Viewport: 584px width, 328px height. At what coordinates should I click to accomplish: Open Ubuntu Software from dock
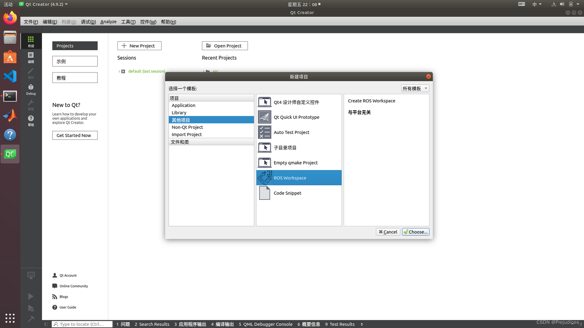10,57
